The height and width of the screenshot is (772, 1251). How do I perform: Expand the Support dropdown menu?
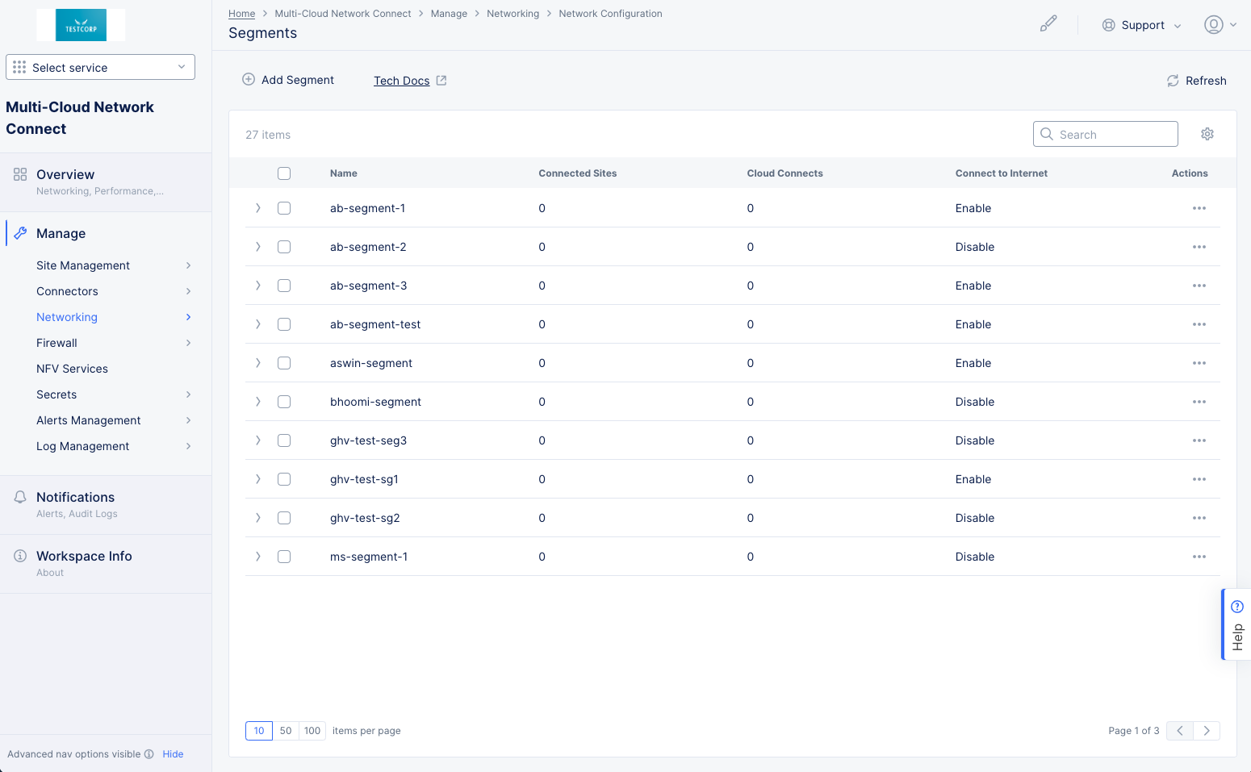[x=1142, y=25]
